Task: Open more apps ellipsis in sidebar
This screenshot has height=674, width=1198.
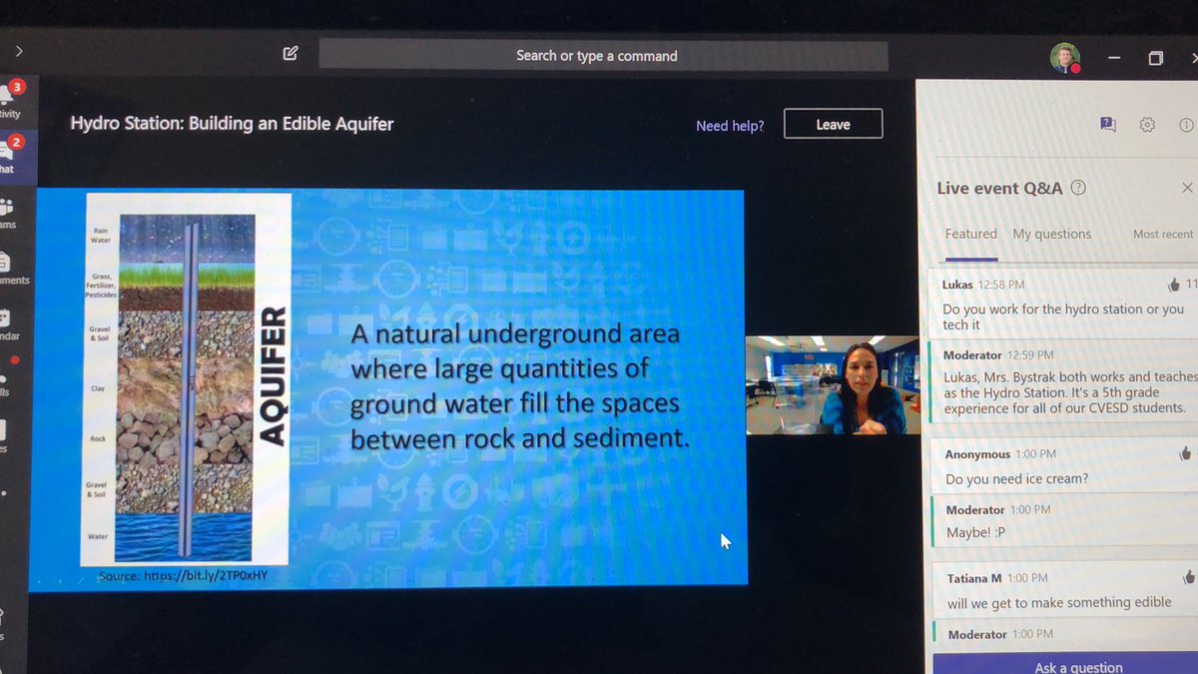Action: click(x=4, y=492)
